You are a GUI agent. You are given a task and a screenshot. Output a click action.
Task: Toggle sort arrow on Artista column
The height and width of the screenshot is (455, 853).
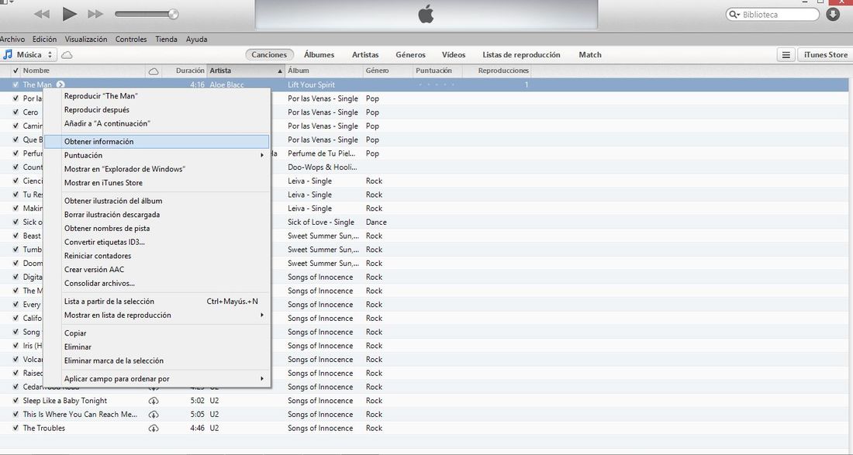(x=280, y=71)
